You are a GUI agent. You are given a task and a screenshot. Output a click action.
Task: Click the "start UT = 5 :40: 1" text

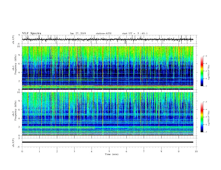(135, 33)
